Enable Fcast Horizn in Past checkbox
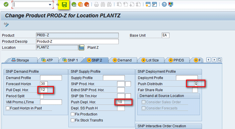235x129 pixels. click(8, 108)
